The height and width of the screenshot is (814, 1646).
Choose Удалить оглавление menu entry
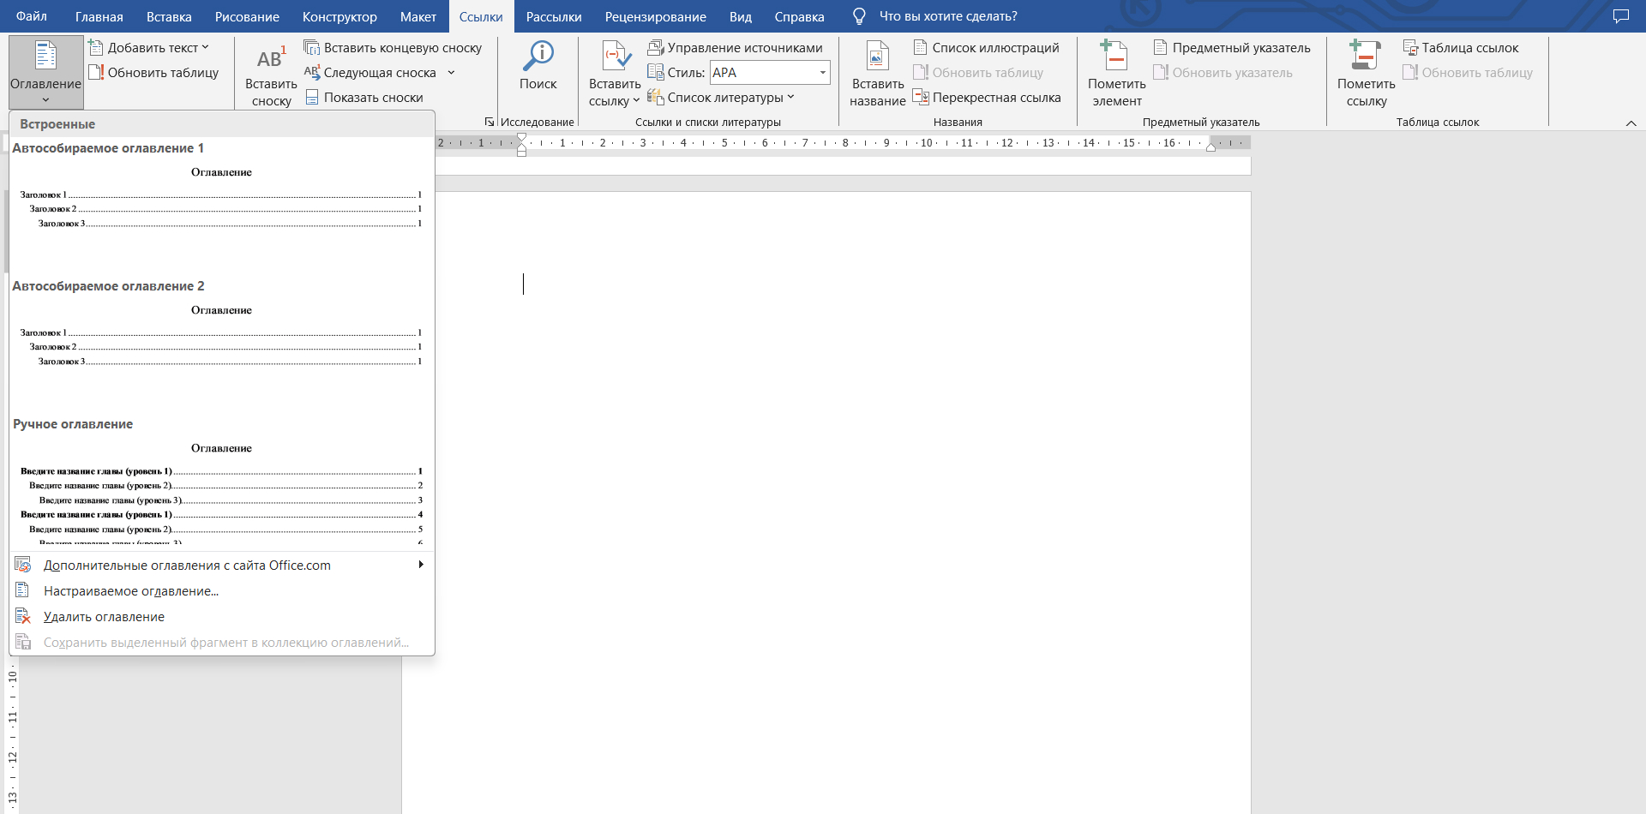click(221, 617)
